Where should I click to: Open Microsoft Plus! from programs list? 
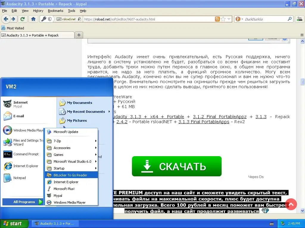click(x=71, y=189)
